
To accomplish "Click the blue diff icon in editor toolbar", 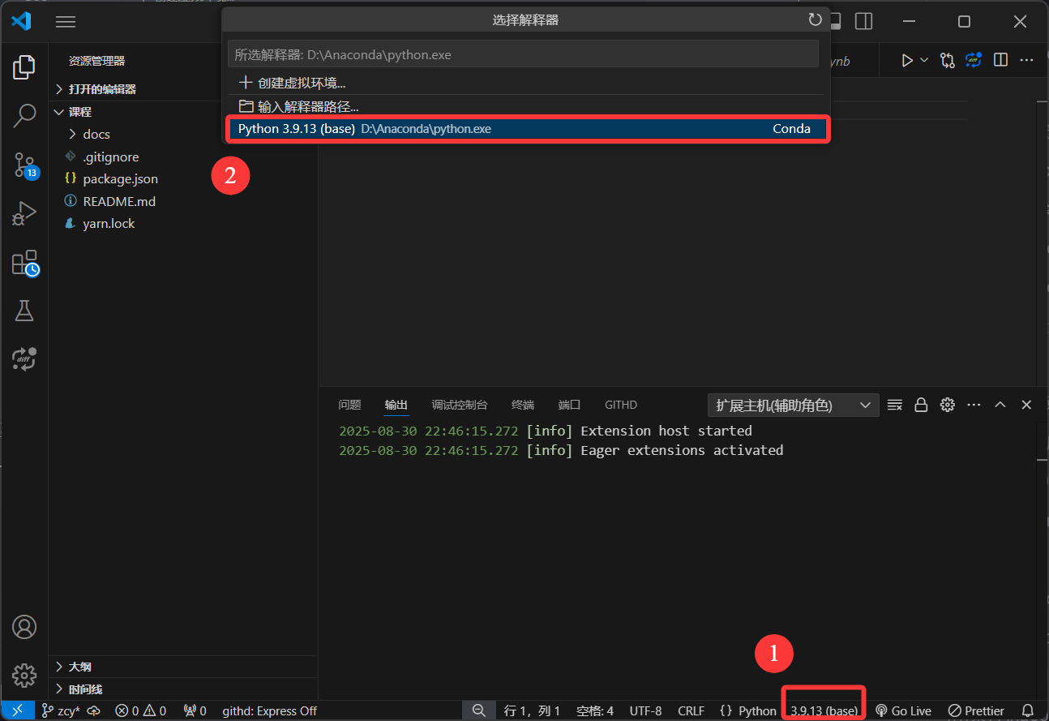I will [x=974, y=60].
